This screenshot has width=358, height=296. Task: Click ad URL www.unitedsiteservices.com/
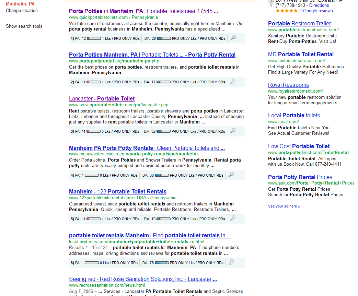(297, 60)
